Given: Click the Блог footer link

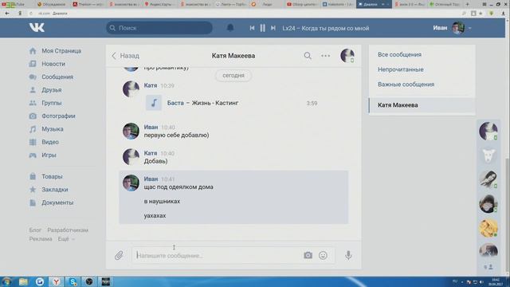Looking at the screenshot, I should point(35,230).
